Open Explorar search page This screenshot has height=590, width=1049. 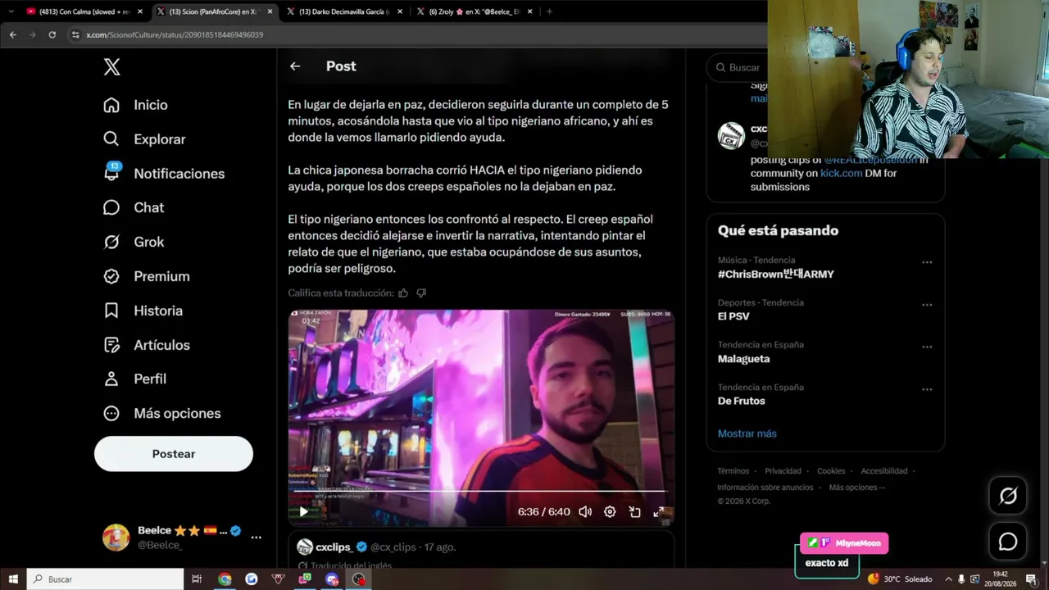coord(144,139)
